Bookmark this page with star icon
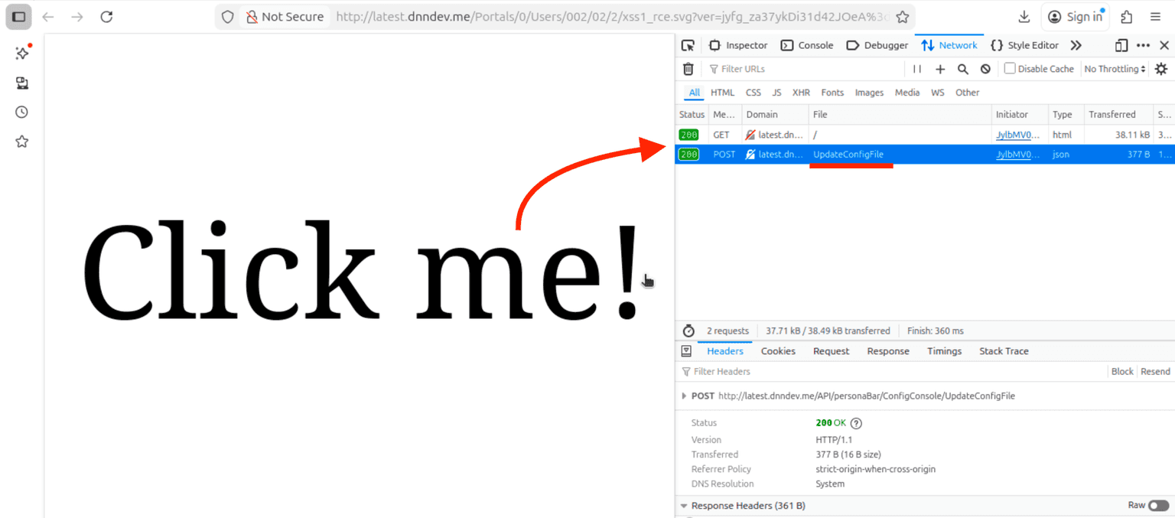1175x518 pixels. 903,17
